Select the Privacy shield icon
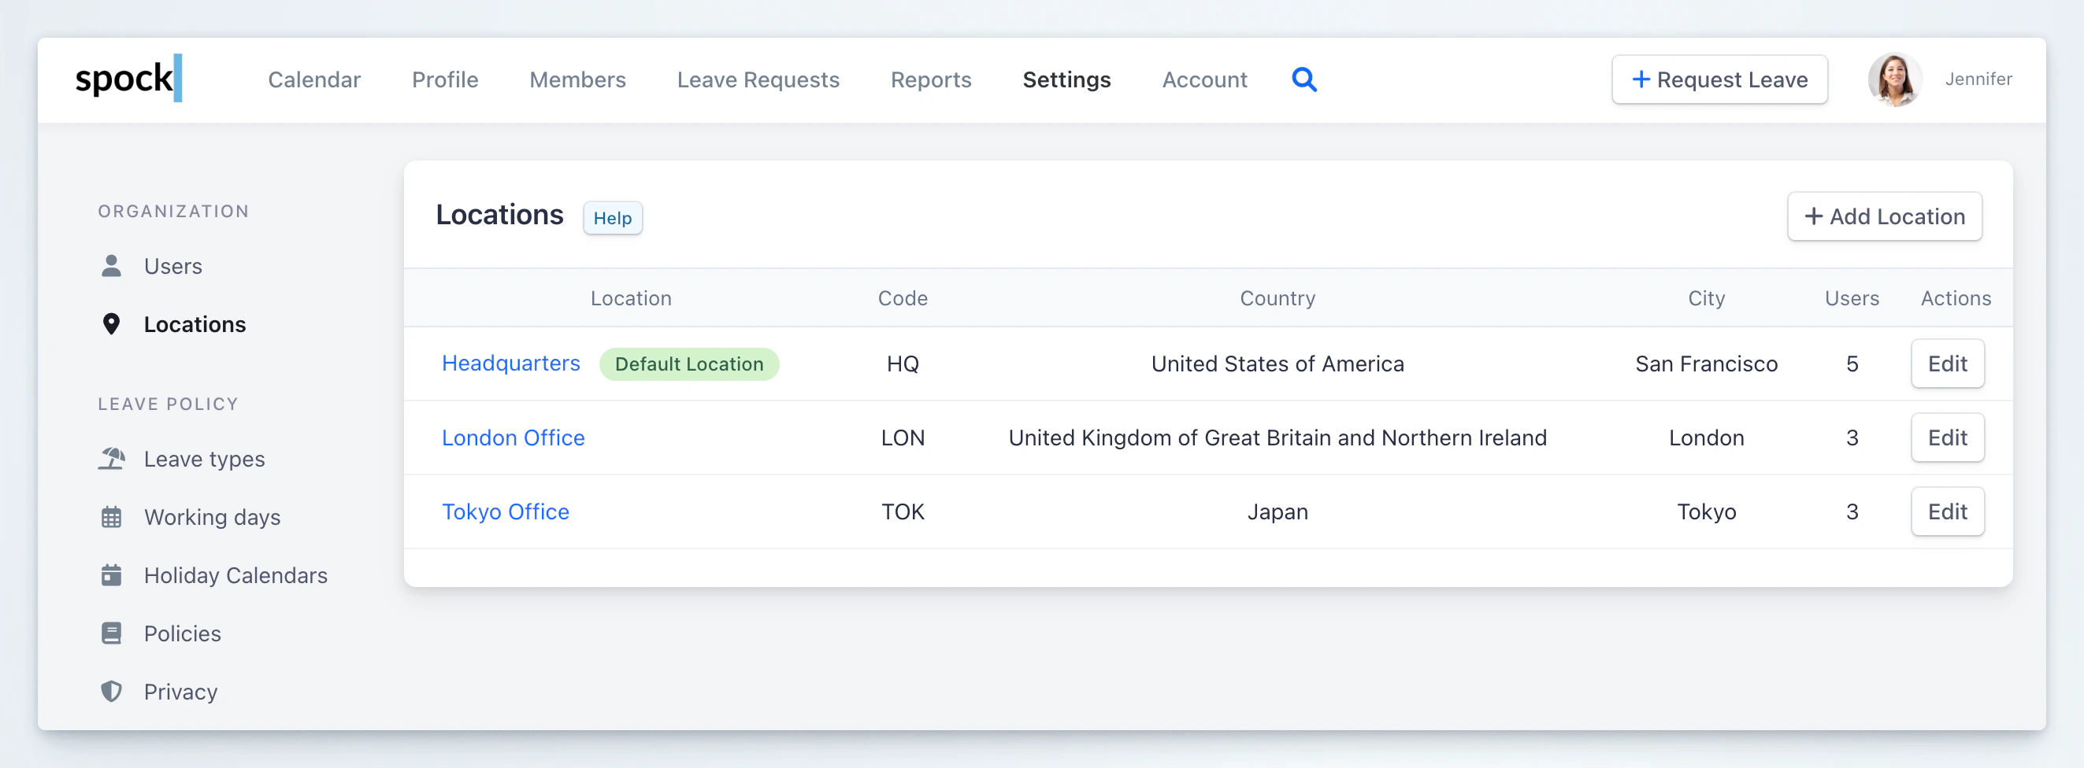Screen dimensions: 2084x768 (112, 691)
